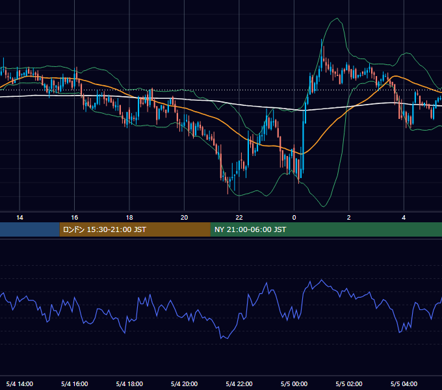Viewport: 442px width, 390px height.
Task: Click the 16 hour label on price axis
Action: click(74, 218)
